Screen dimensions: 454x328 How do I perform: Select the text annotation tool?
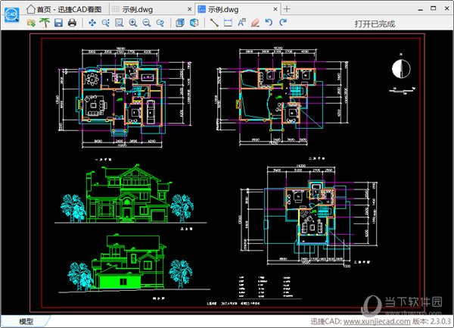241,23
